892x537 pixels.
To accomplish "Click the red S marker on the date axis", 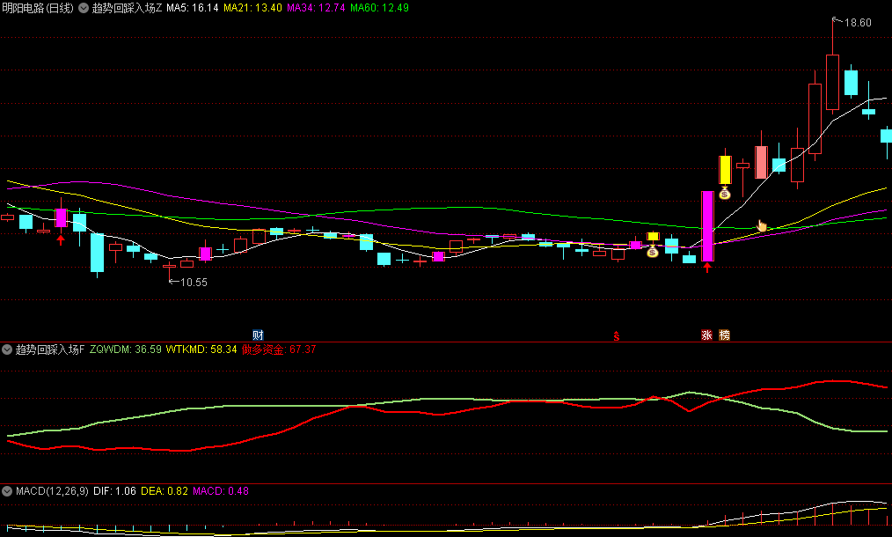I will (x=616, y=336).
